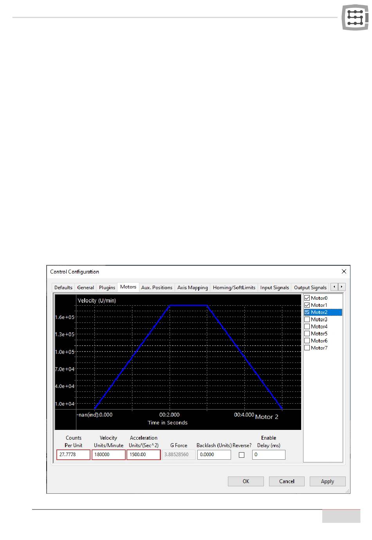Enable the Motor4 checkbox
Screen dimensions: 372x540
[x=307, y=326]
